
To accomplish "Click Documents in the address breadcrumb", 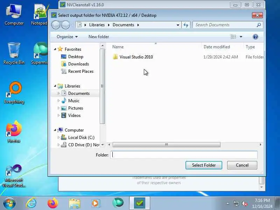I will 124,25.
